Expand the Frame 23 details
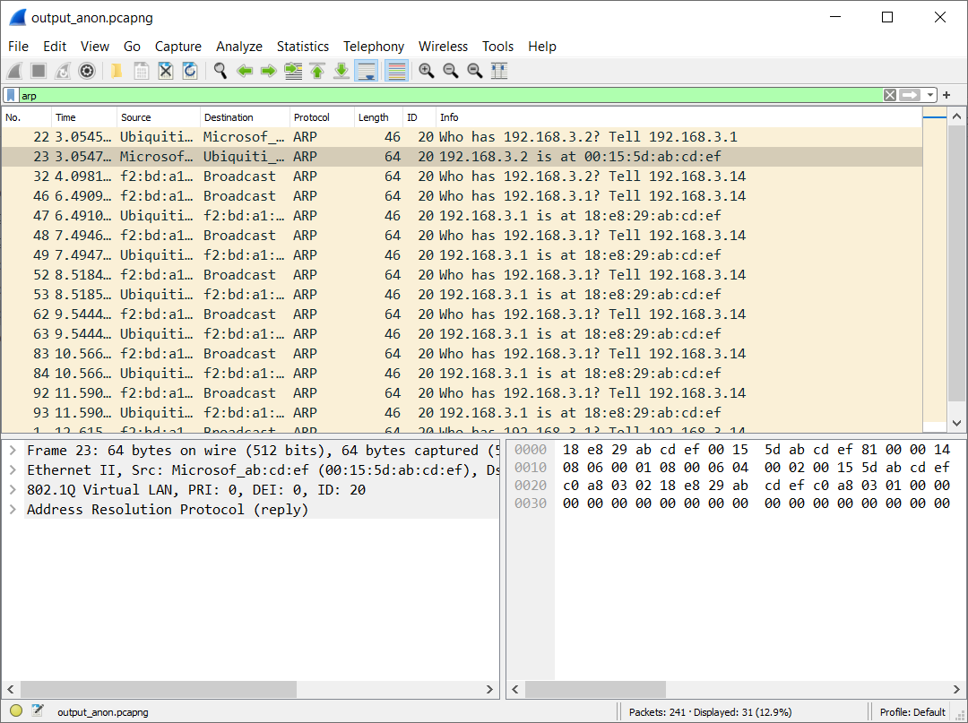 [13, 451]
